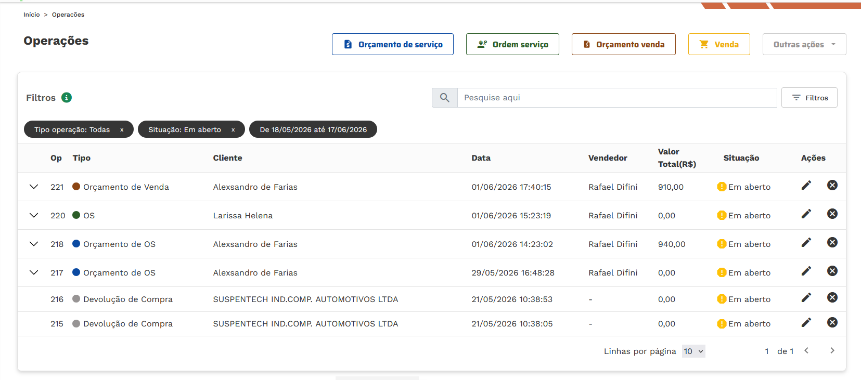Click the Cliente column header
861x380 pixels.
click(227, 158)
